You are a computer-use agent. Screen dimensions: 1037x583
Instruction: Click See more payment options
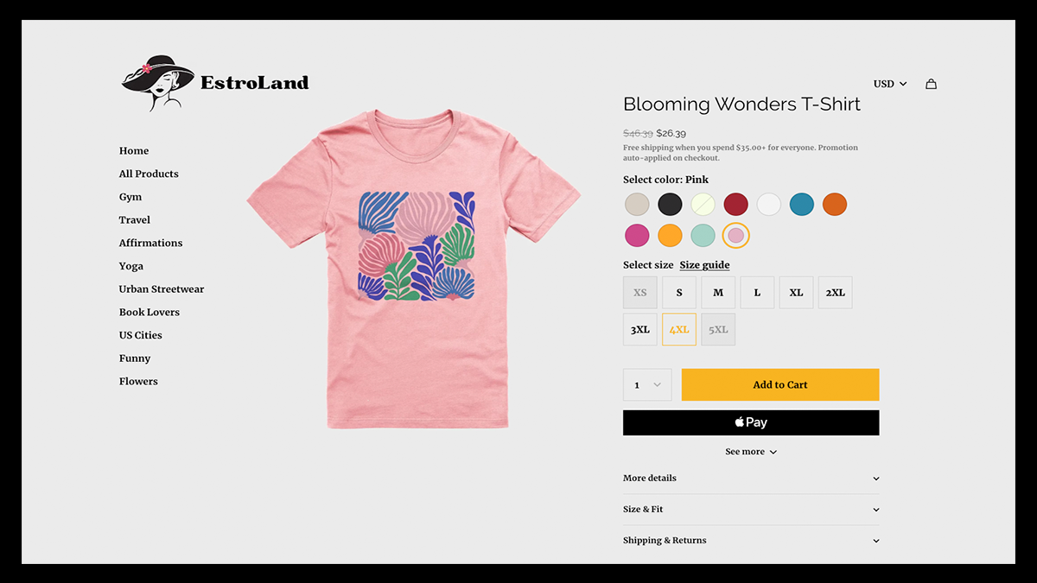tap(750, 452)
